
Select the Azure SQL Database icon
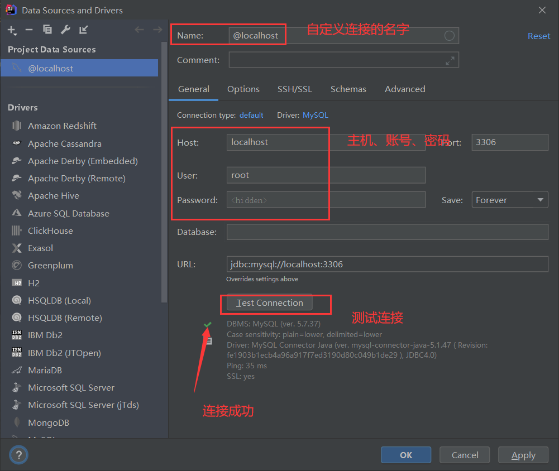(x=16, y=213)
